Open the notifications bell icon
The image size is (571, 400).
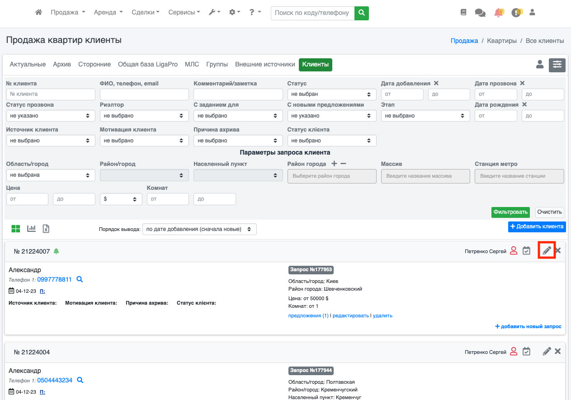[499, 13]
